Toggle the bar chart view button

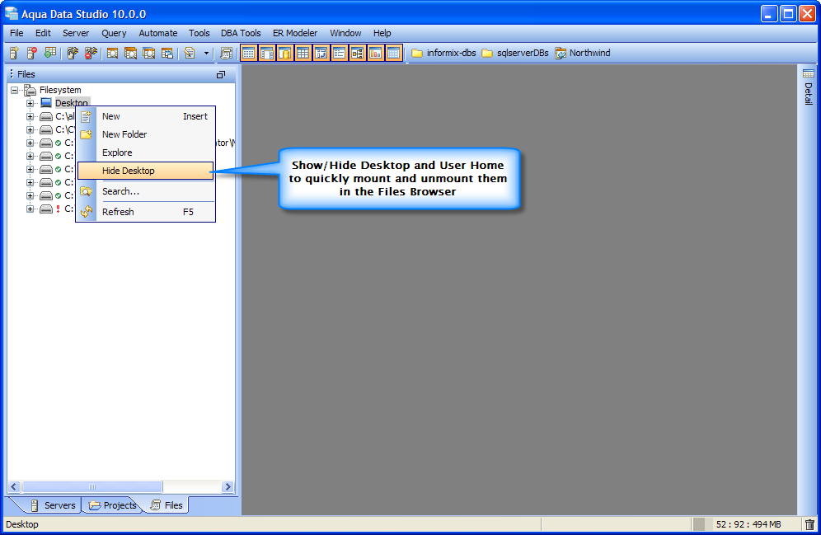pyautogui.click(x=375, y=53)
